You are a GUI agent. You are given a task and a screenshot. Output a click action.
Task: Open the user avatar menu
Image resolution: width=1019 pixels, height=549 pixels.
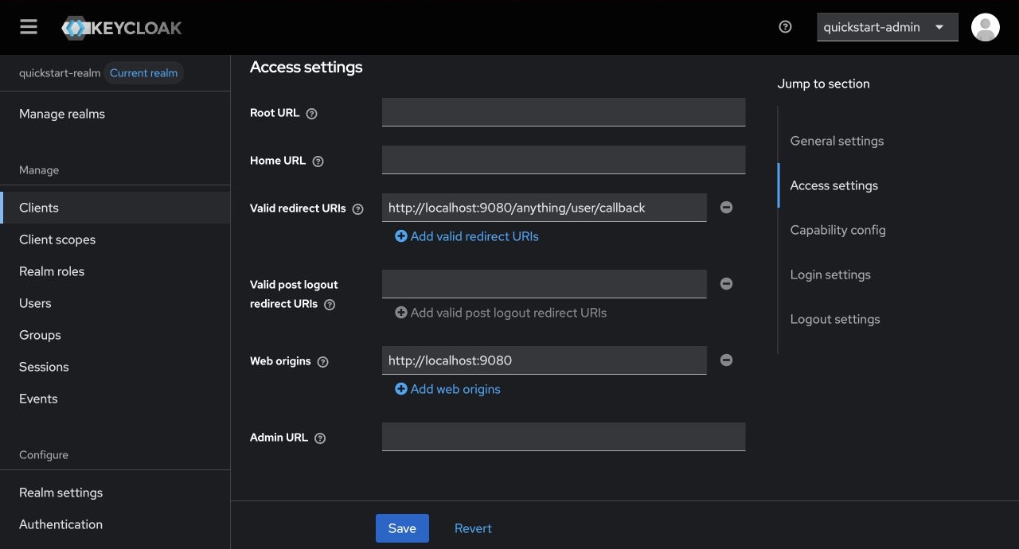[x=986, y=27]
